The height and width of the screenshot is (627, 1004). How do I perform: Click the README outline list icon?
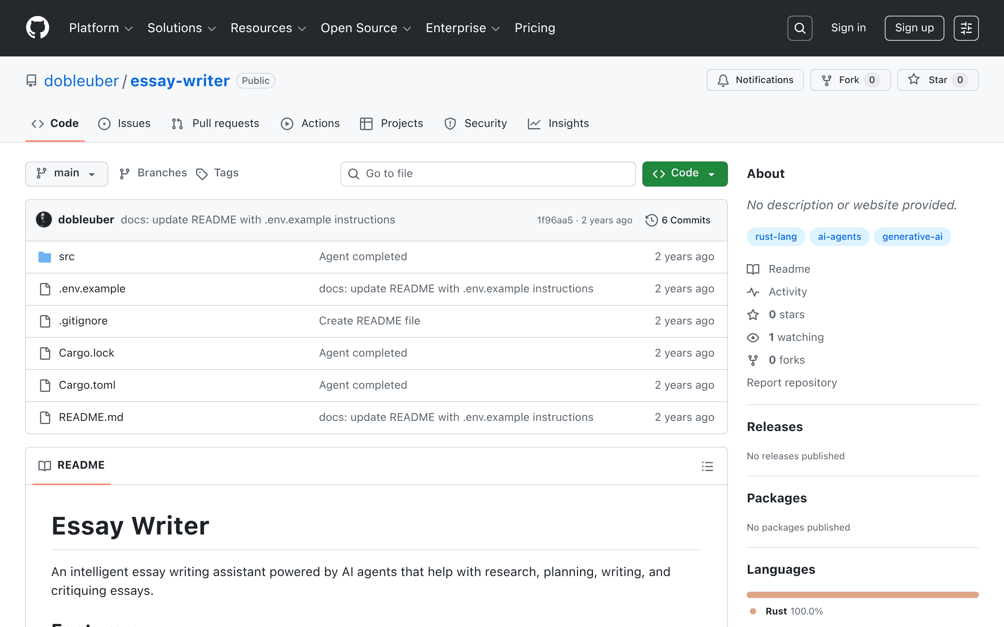[x=708, y=466]
